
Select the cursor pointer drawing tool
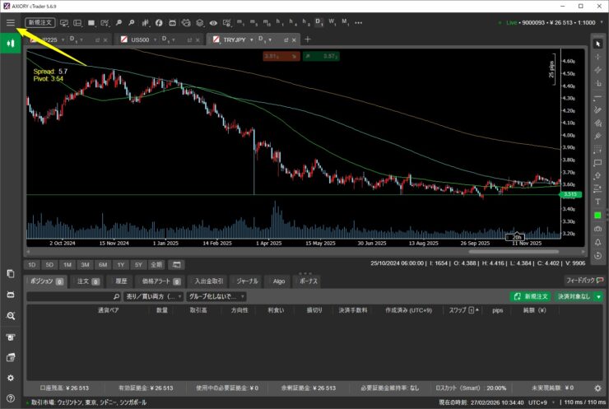point(597,44)
